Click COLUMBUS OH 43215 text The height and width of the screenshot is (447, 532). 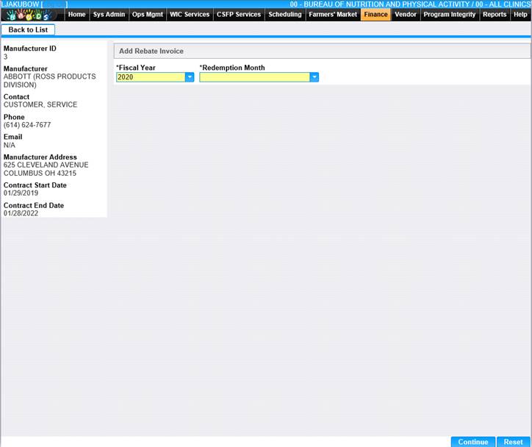click(40, 174)
